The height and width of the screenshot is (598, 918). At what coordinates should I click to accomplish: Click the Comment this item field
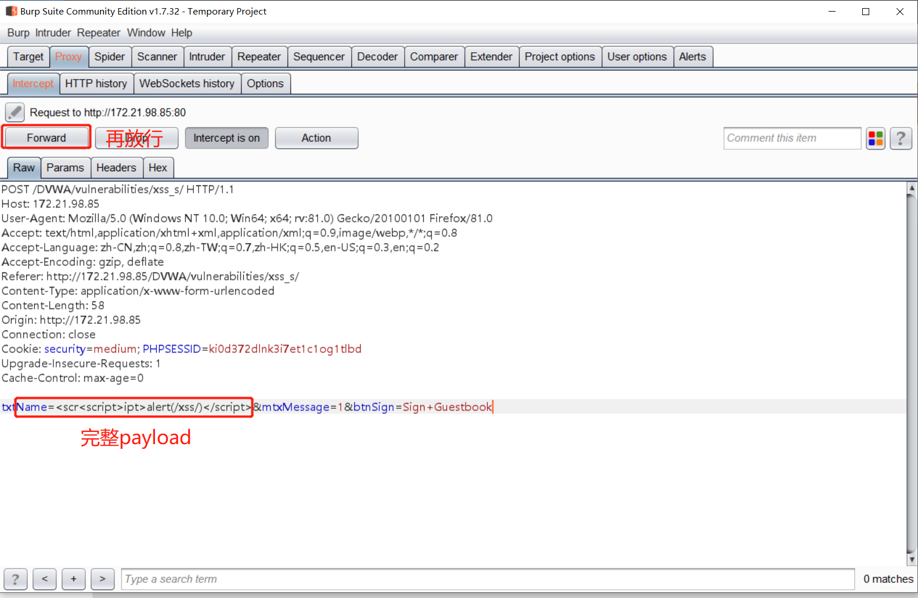pyautogui.click(x=792, y=138)
